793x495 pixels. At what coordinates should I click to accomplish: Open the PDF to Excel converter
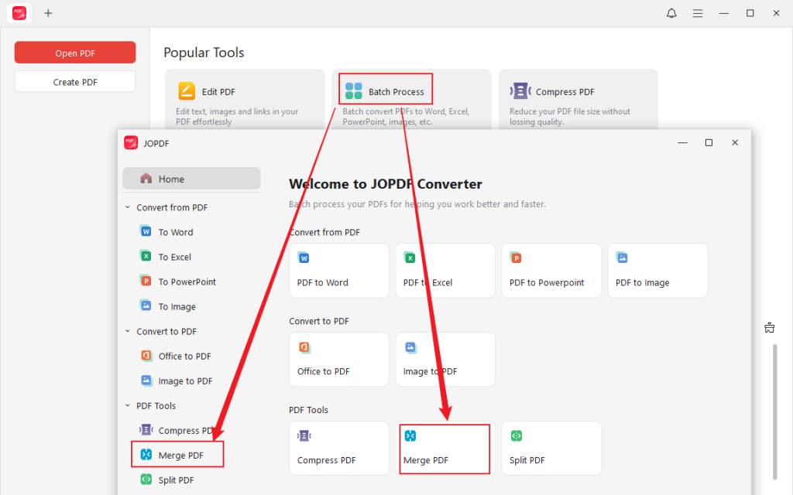[445, 270]
